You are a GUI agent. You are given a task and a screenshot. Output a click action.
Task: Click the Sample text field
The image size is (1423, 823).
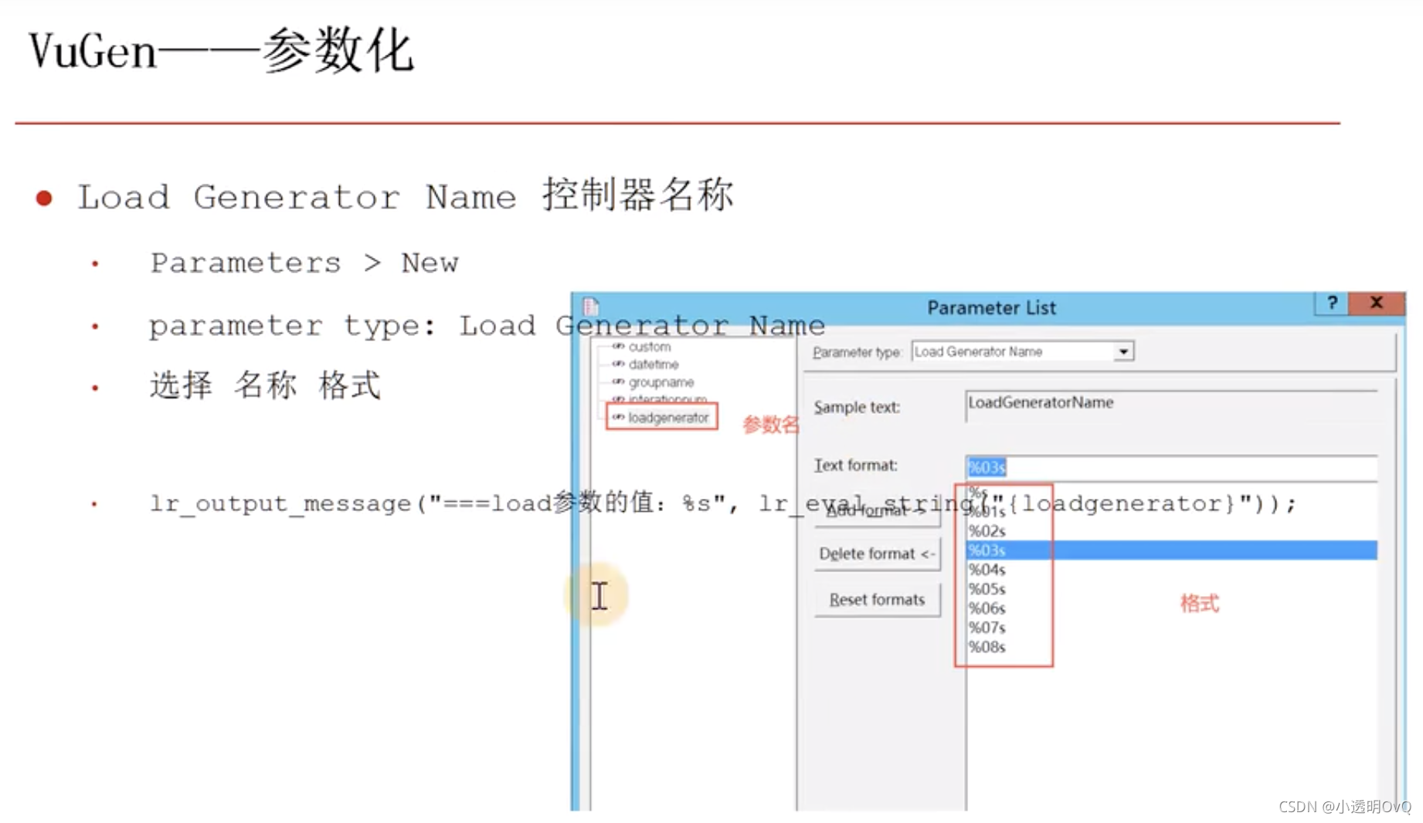tap(1170, 405)
